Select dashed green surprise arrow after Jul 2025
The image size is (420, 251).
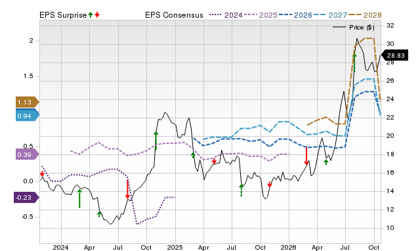click(x=241, y=190)
